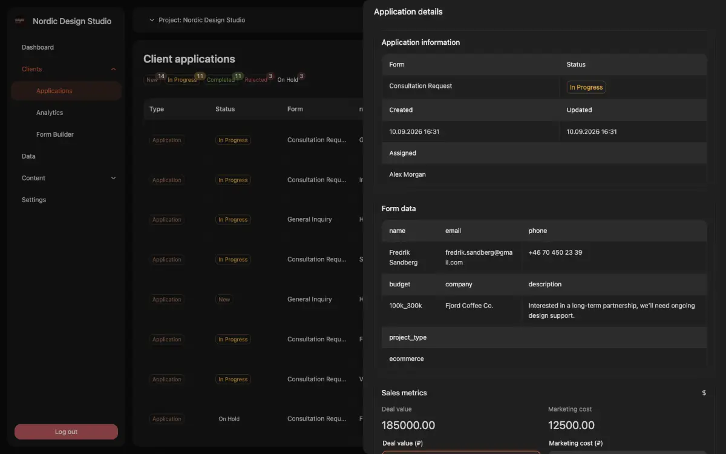Click the Form data section heading

[x=399, y=208]
